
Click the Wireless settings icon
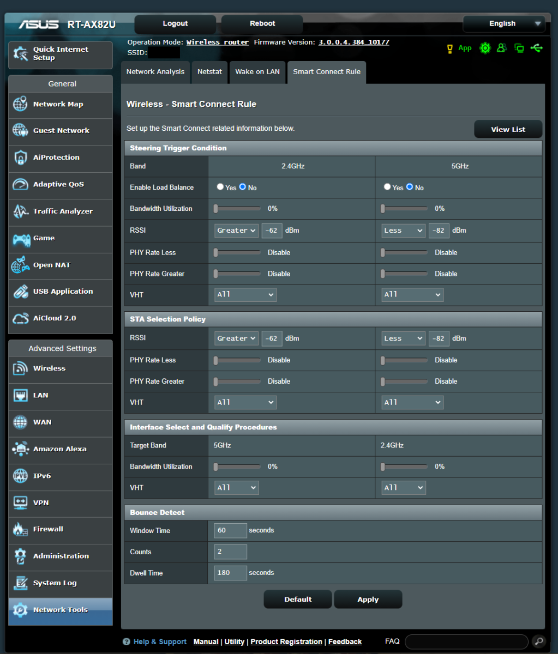(20, 368)
